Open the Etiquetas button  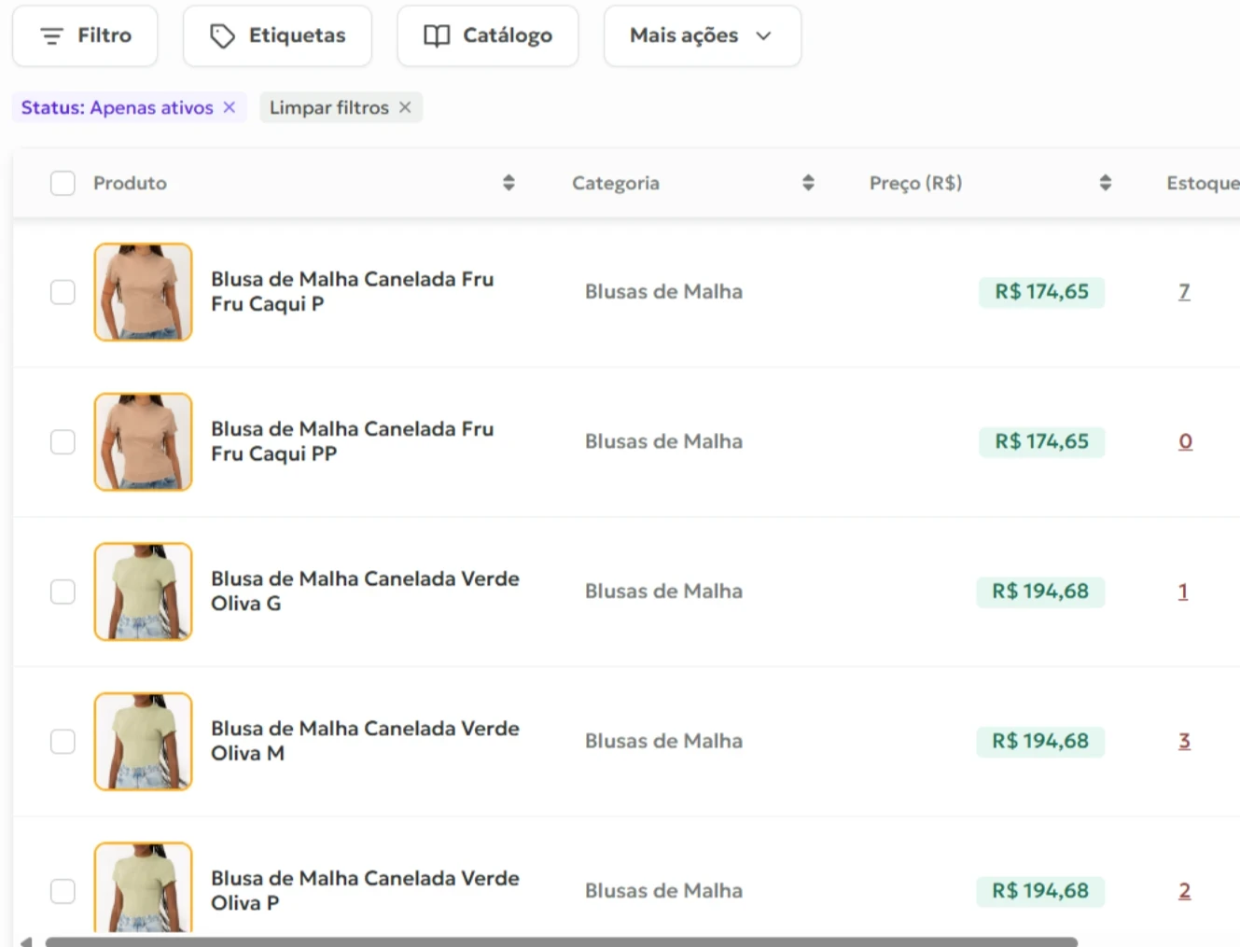point(277,35)
